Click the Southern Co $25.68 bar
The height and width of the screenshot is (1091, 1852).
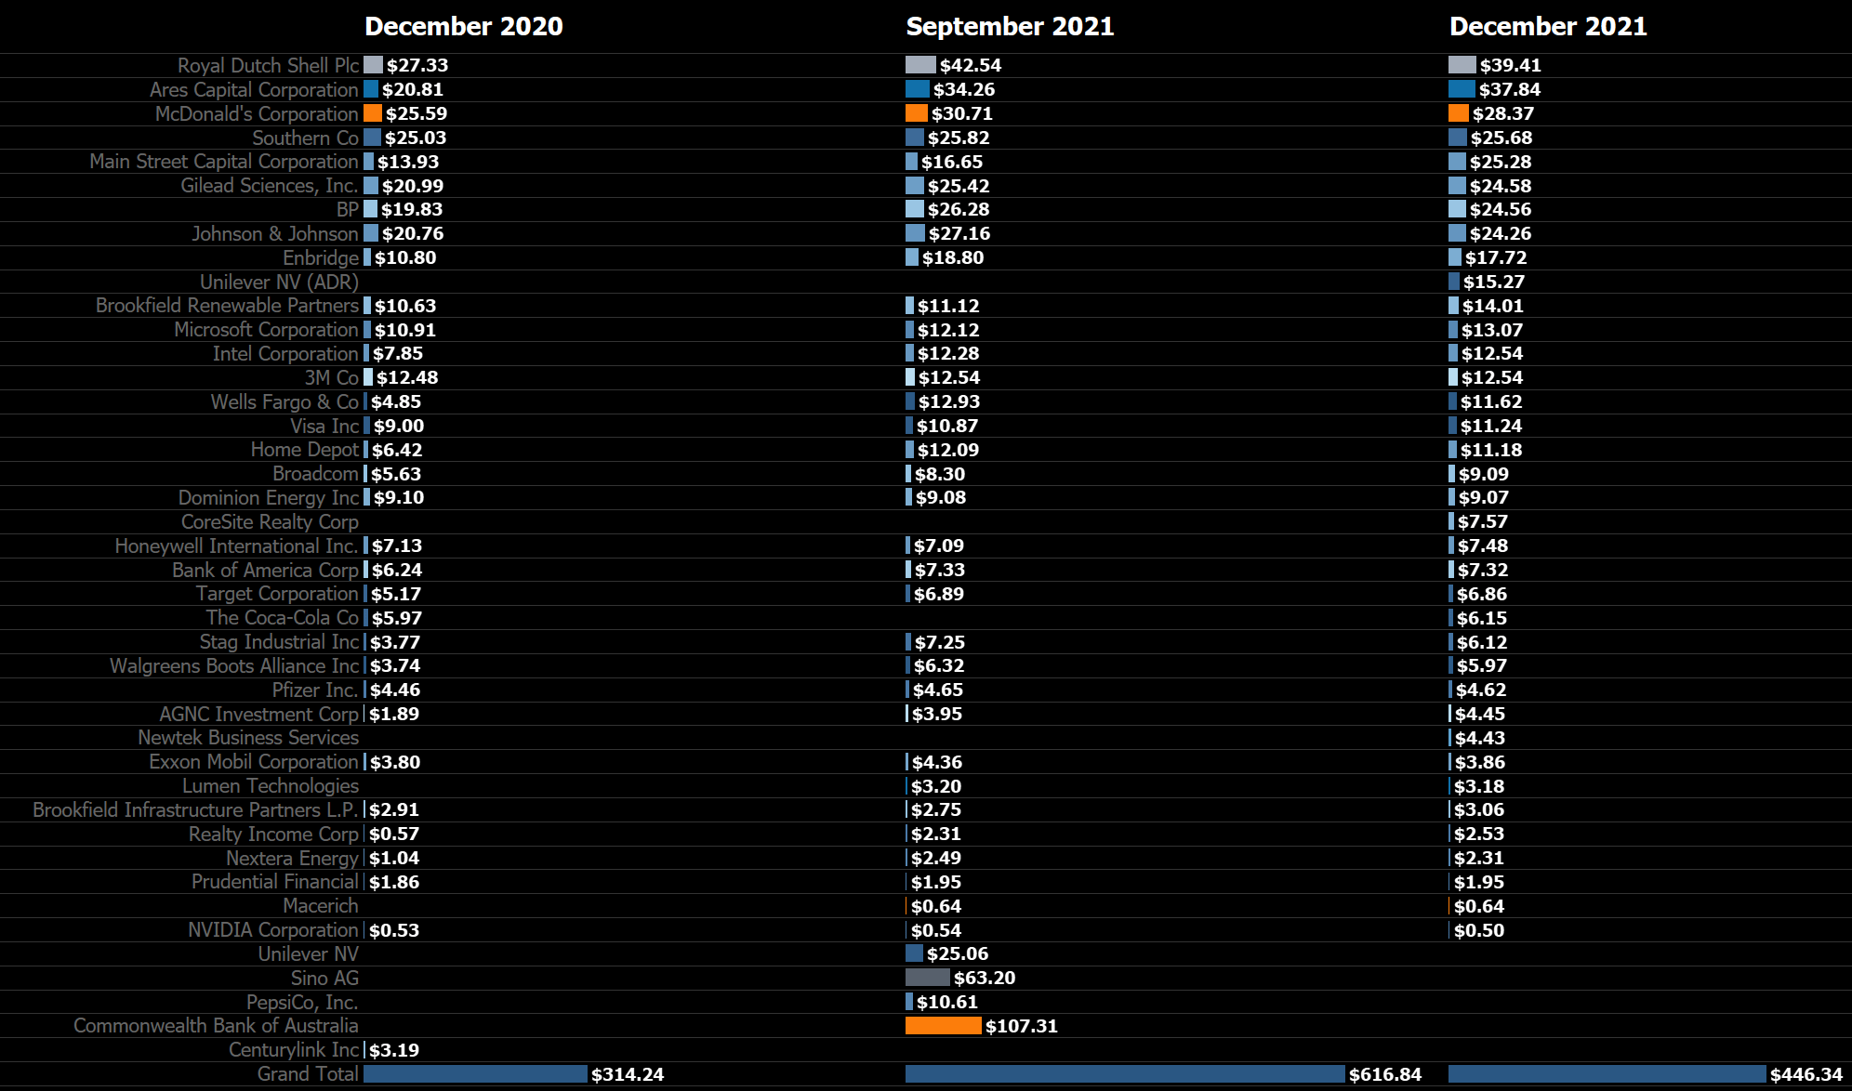click(1457, 138)
